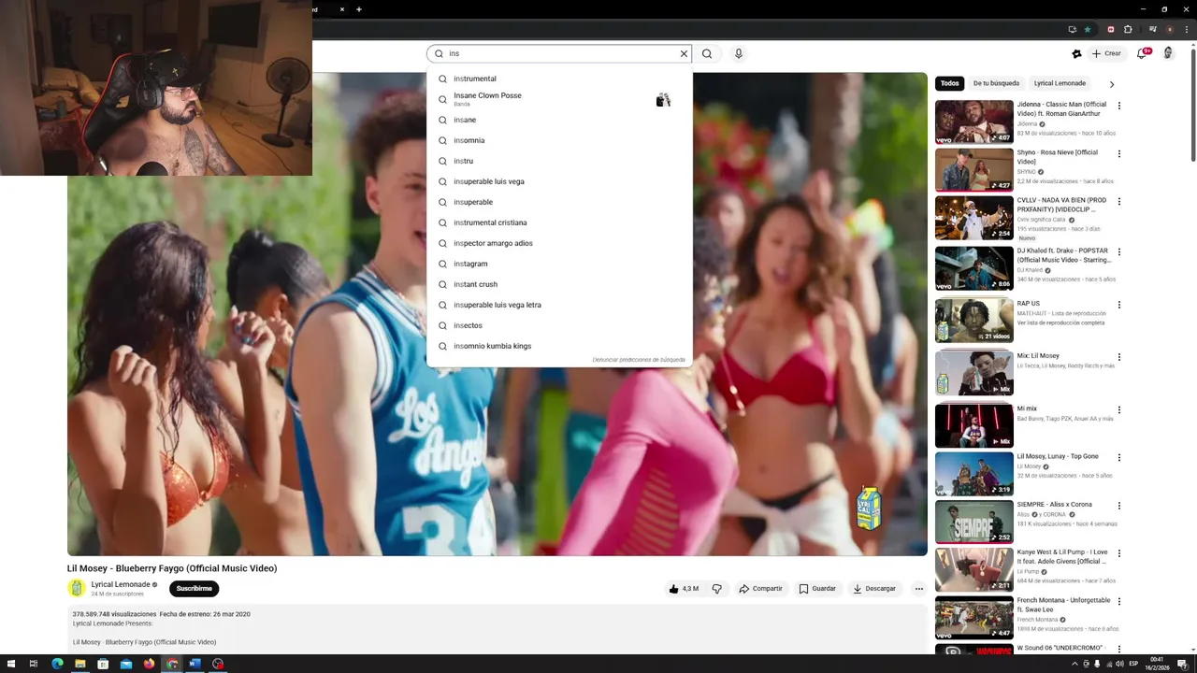
Task: Select the Todos filter chip
Action: coord(950,83)
